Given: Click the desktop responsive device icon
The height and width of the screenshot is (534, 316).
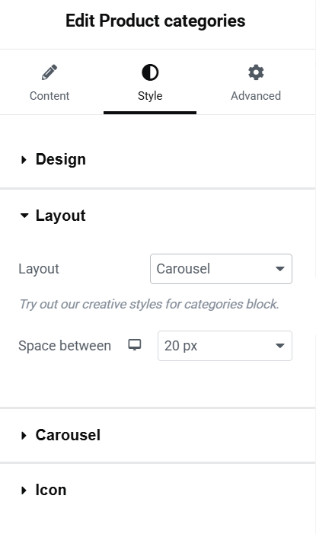Looking at the screenshot, I should pos(135,344).
